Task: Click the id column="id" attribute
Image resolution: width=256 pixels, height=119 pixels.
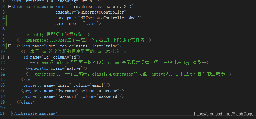Action: pyautogui.click(x=66, y=57)
